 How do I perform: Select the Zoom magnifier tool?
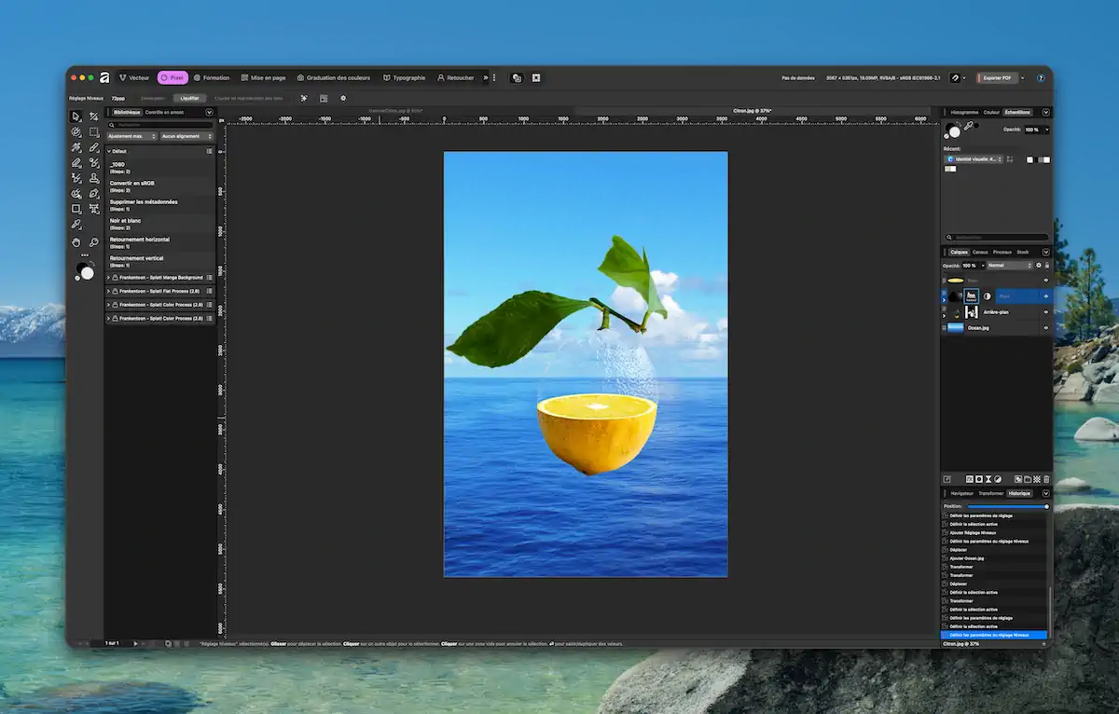93,241
